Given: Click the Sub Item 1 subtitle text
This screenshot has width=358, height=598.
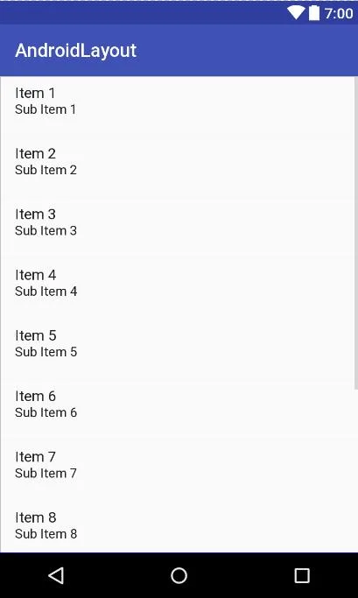Looking at the screenshot, I should 46,109.
